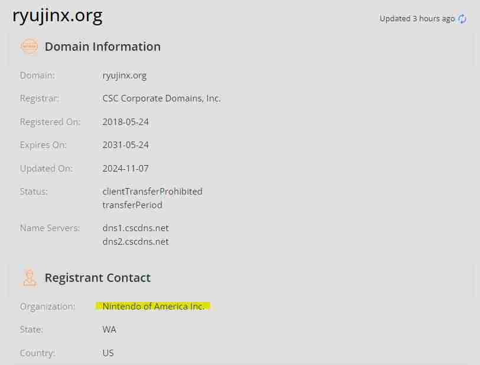Select the Updated On date 2024-11-07
The image size is (480, 365).
pyautogui.click(x=126, y=169)
